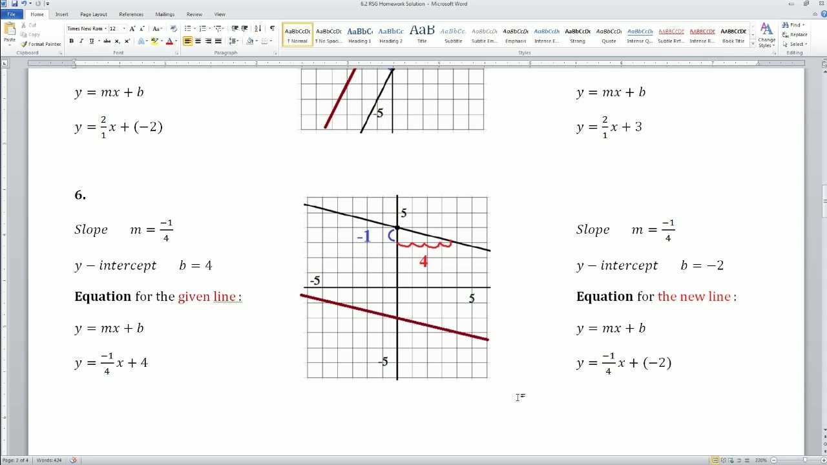Click the Replace button in Editing group

(x=794, y=34)
